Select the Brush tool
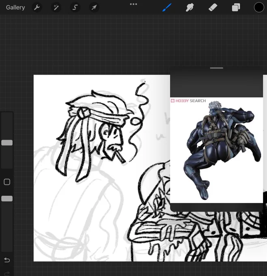267x276 pixels. pos(167,7)
